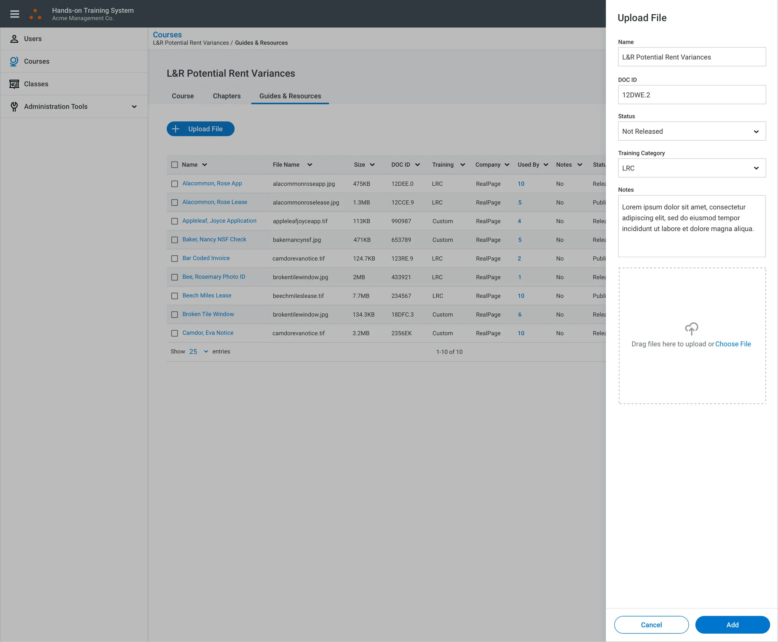The width and height of the screenshot is (778, 642).
Task: Expand Administration Tools sidebar section
Action: (x=134, y=106)
